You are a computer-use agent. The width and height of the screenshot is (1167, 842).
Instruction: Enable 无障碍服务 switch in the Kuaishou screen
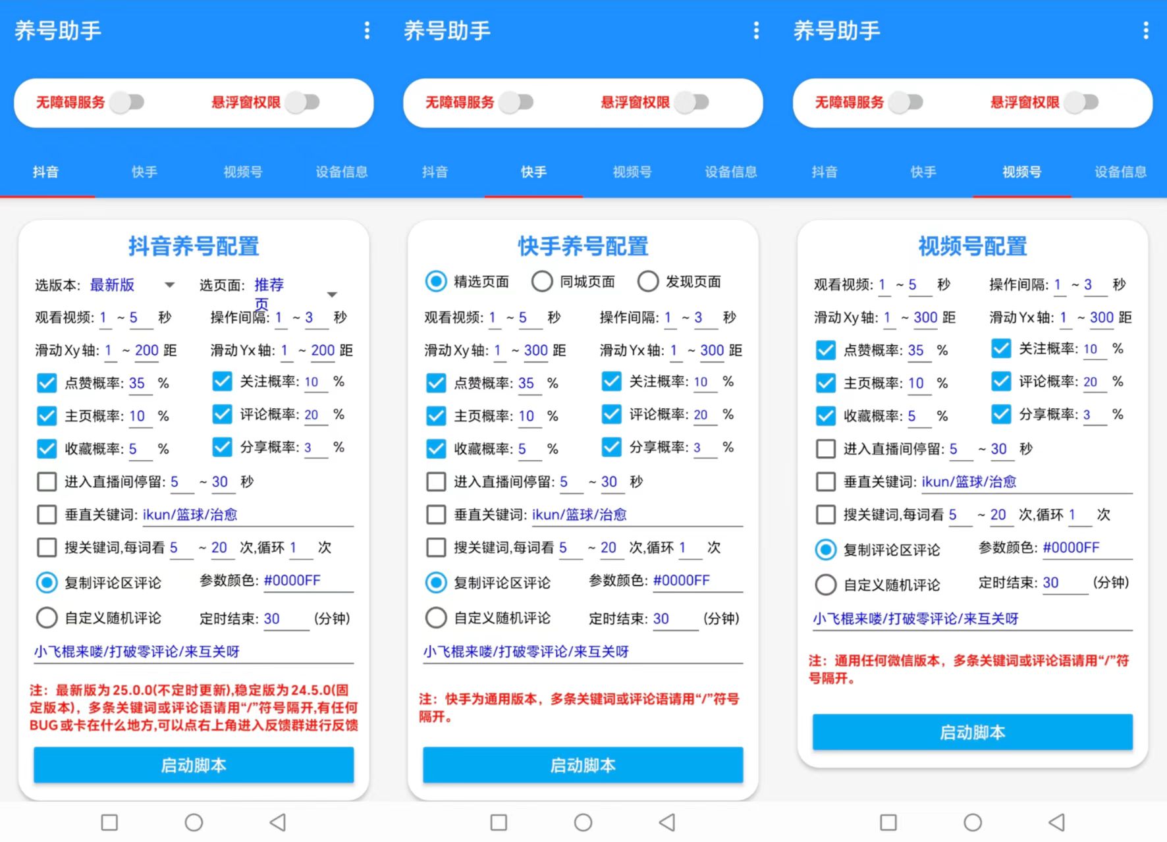[516, 102]
